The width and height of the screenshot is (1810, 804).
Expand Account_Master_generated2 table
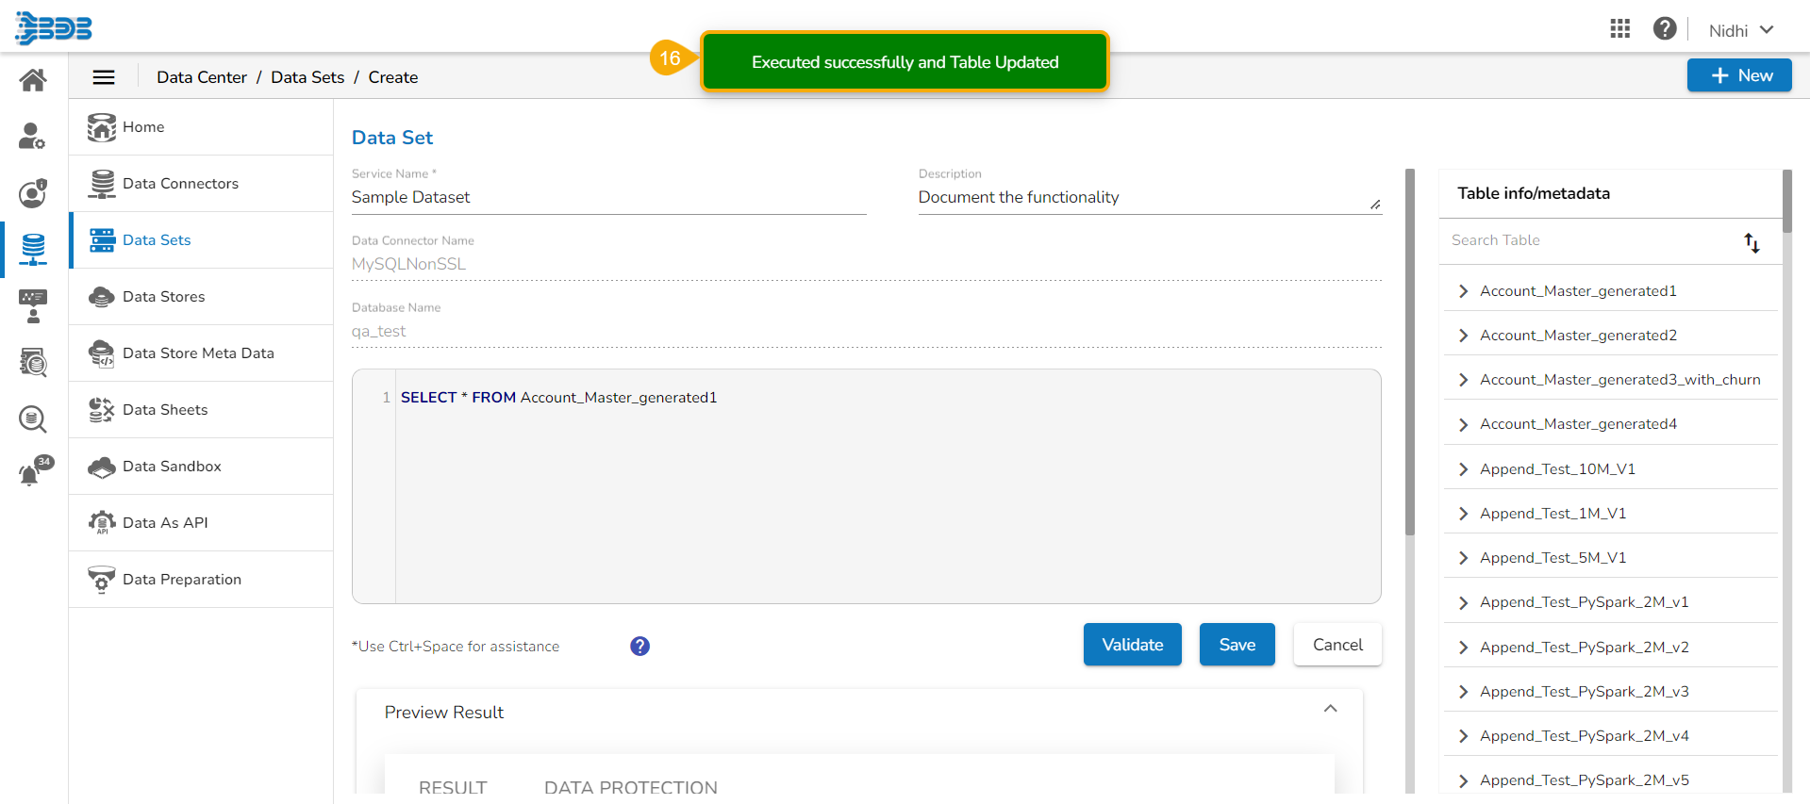(x=1464, y=336)
